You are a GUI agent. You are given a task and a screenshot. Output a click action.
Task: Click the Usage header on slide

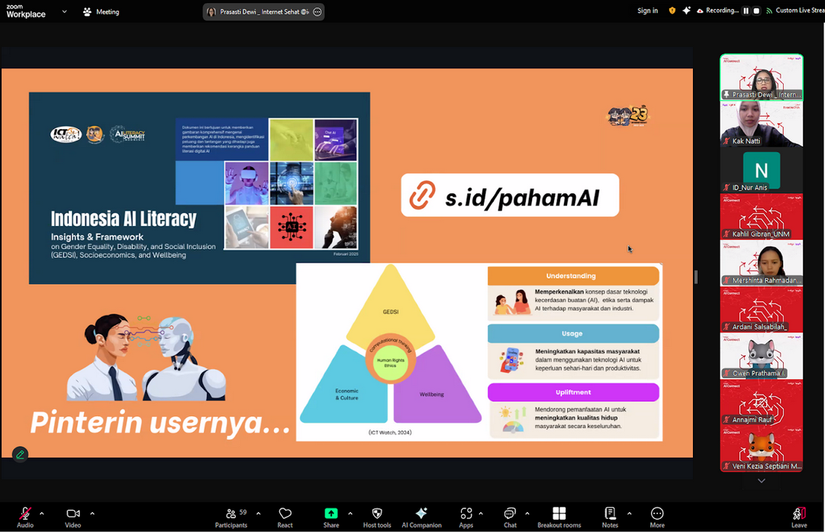(573, 334)
